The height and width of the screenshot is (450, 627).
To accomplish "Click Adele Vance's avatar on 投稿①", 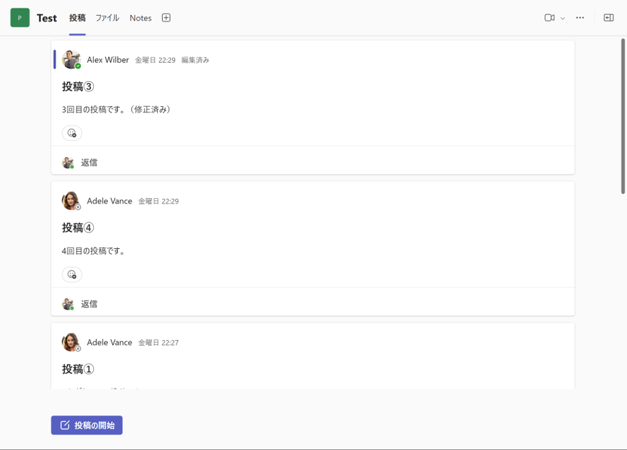I will point(71,342).
